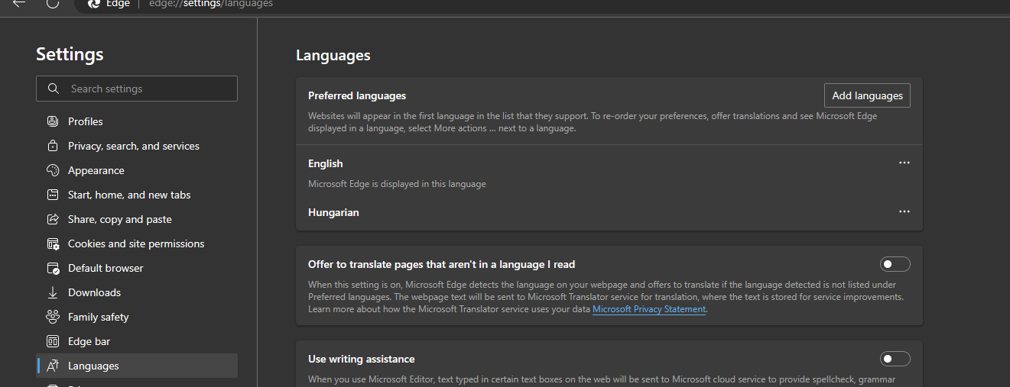Click the lock icon for Privacy, search, and services
This screenshot has height=387, width=1010.
(53, 146)
